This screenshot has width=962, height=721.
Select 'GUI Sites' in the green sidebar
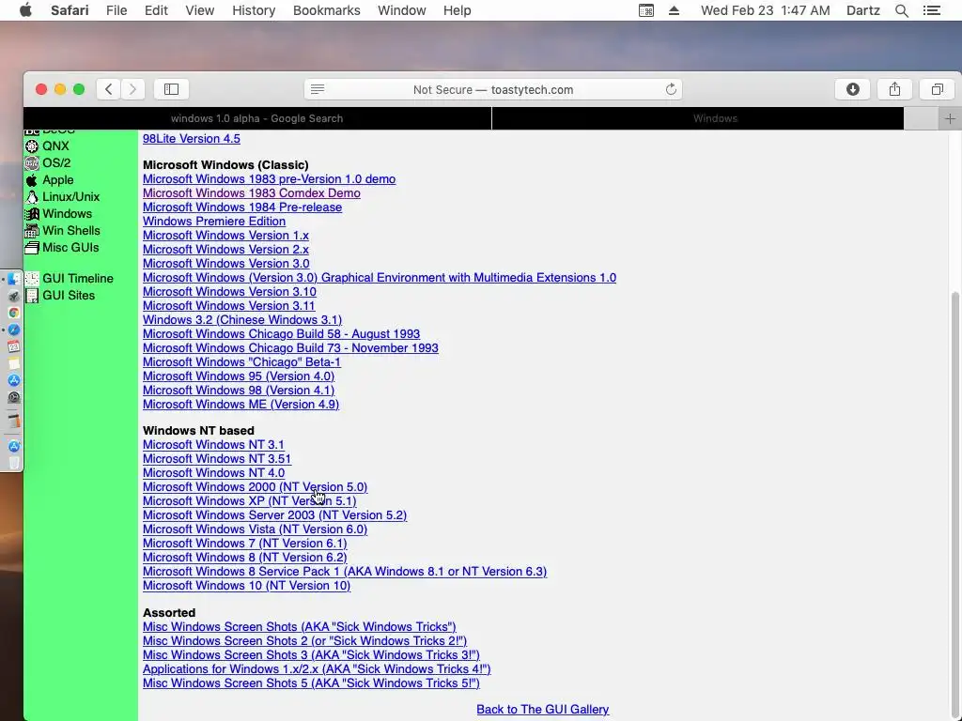(69, 296)
